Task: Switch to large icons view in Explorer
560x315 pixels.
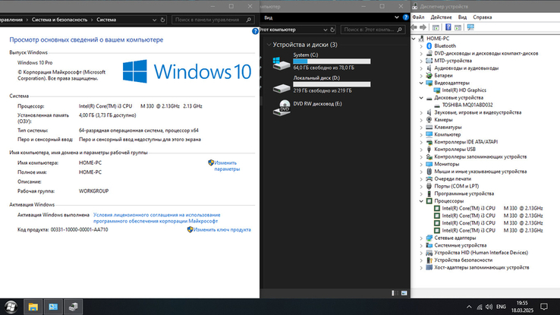Action: pos(404,293)
